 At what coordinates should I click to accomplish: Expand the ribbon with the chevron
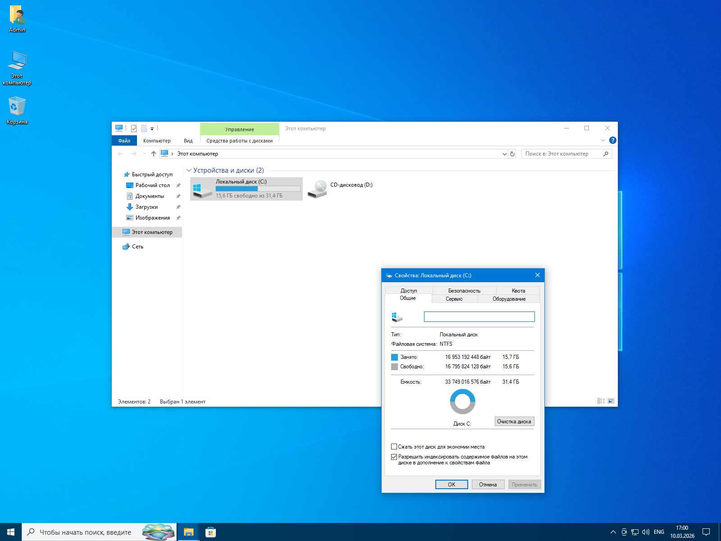pos(603,140)
